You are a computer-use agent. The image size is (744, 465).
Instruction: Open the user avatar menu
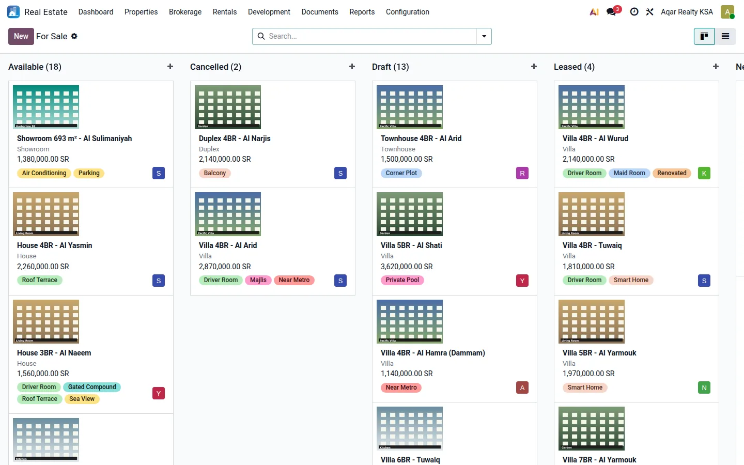[727, 12]
